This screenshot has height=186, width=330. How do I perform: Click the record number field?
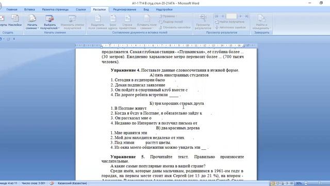(x=232, y=16)
